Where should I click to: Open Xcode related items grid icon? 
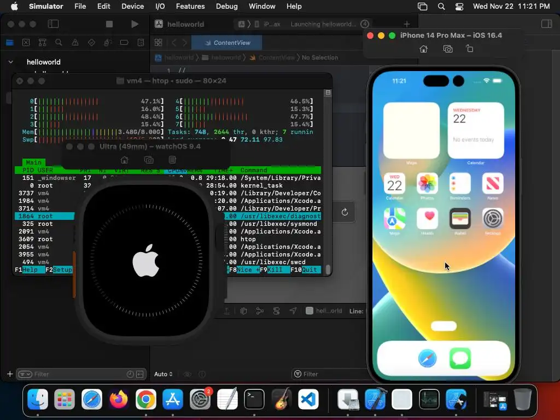point(158,43)
